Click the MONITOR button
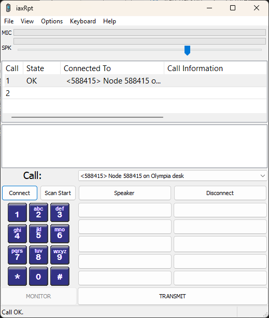Viewport: 269px width, 318px height. 38,296
